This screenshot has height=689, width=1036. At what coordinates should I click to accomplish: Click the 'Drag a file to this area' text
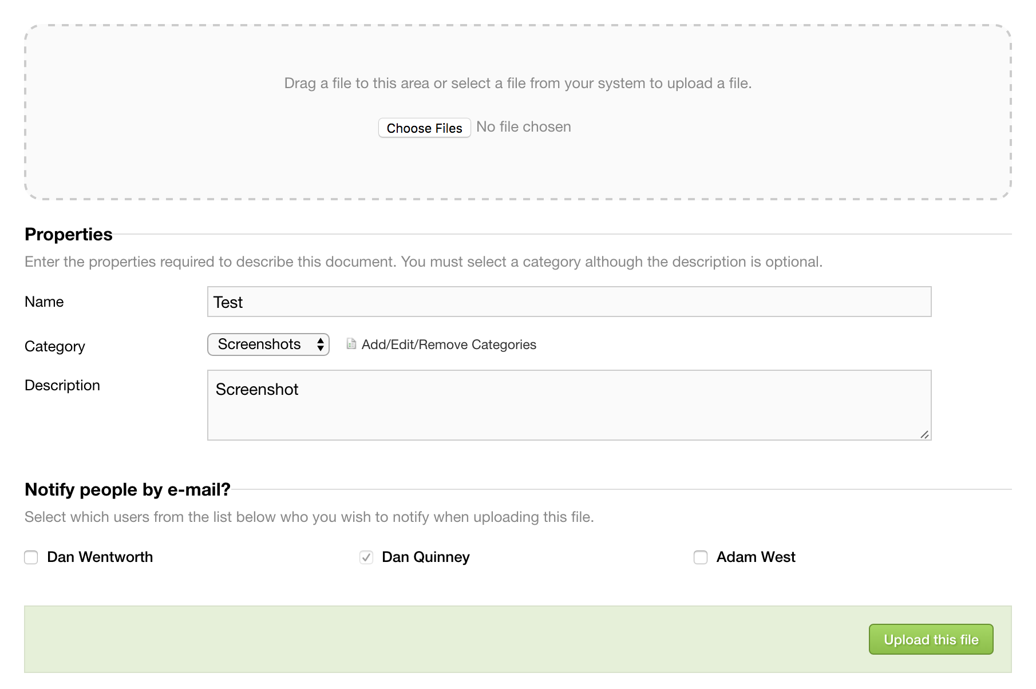517,84
